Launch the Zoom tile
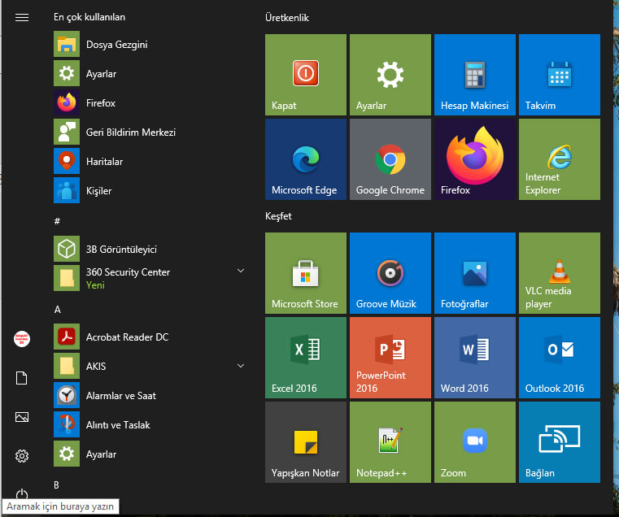The image size is (619, 517). pos(474,442)
